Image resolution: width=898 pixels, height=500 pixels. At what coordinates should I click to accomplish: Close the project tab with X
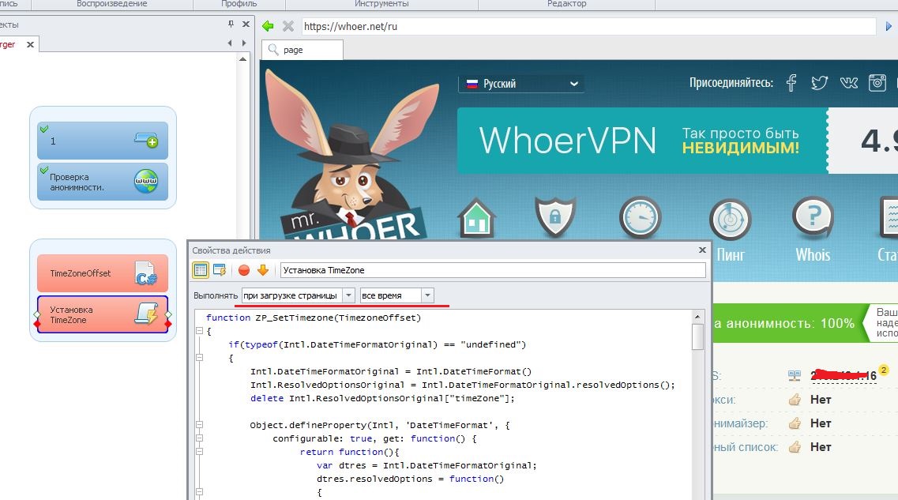[30, 45]
